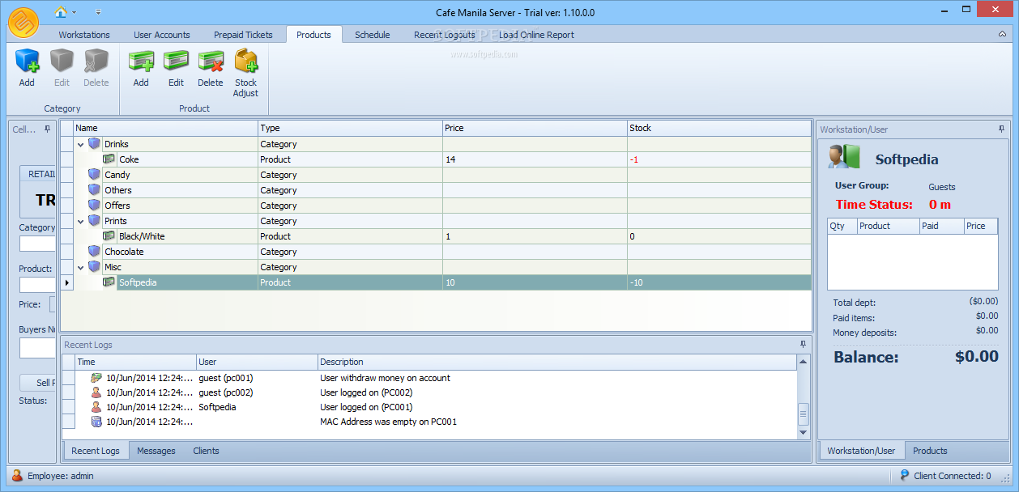Click the admin employee icon in status bar
Image resolution: width=1019 pixels, height=492 pixels.
(x=17, y=476)
